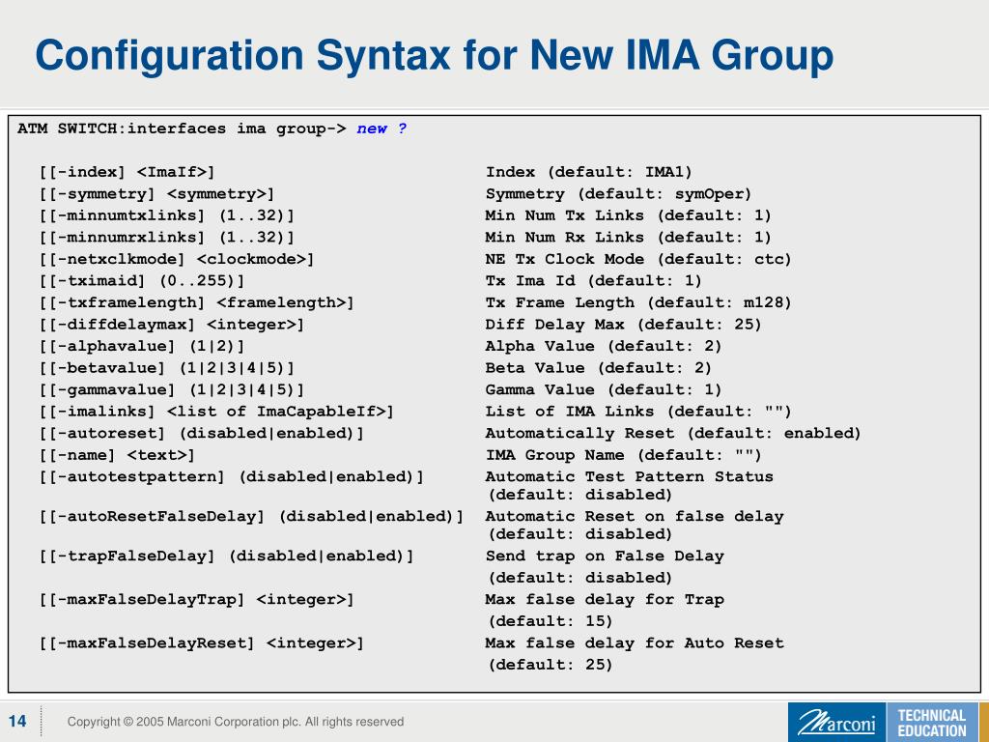
Task: Click the [[-maxFalseDelayTrap] <integer>] option
Action: click(x=196, y=600)
